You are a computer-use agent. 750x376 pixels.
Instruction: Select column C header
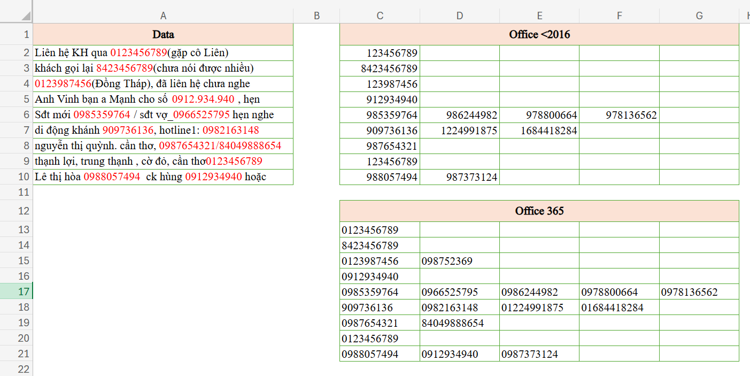click(380, 16)
